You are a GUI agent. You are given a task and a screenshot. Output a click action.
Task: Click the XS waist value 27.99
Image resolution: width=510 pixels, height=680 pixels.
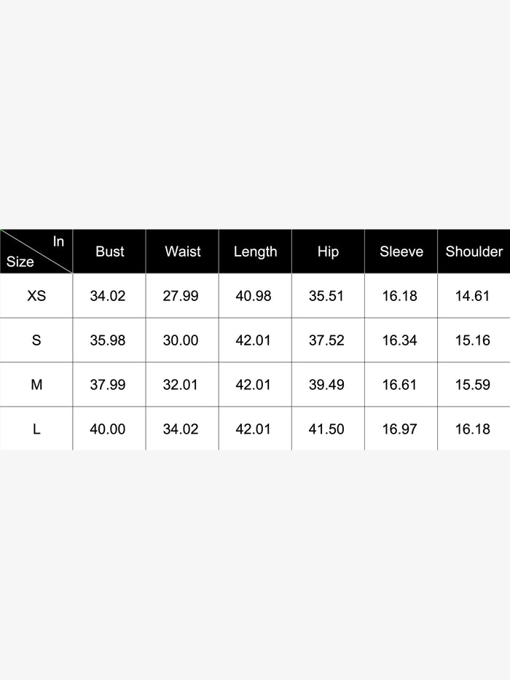point(181,296)
